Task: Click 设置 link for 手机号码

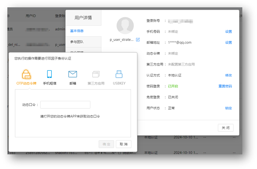Action: [x=228, y=32]
